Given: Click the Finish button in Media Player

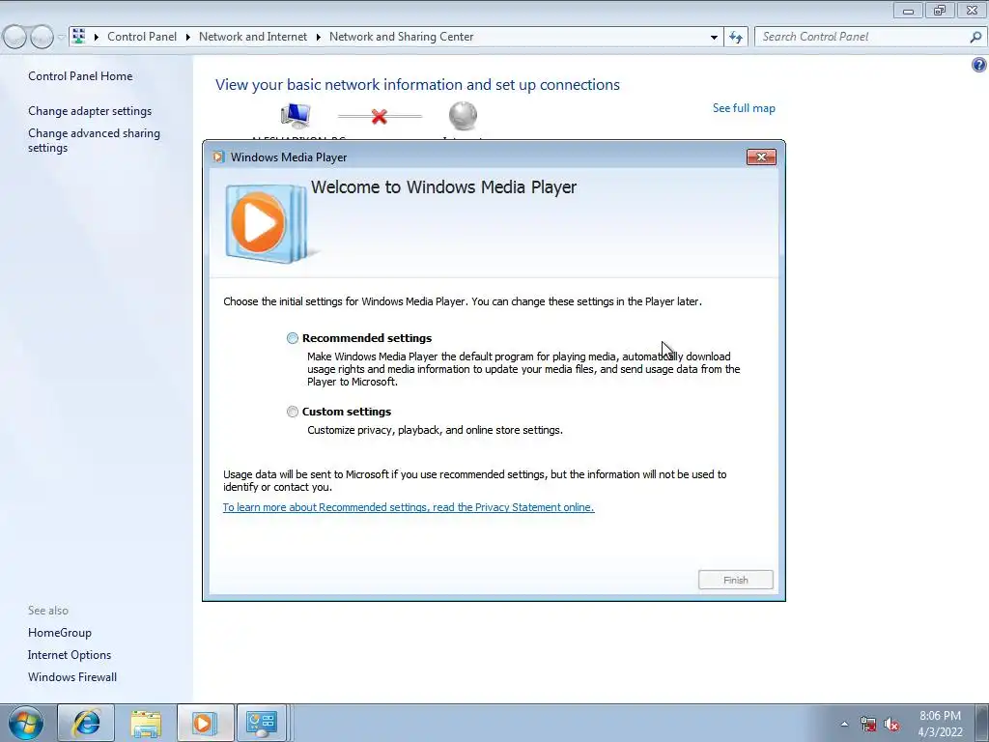Looking at the screenshot, I should pyautogui.click(x=735, y=580).
